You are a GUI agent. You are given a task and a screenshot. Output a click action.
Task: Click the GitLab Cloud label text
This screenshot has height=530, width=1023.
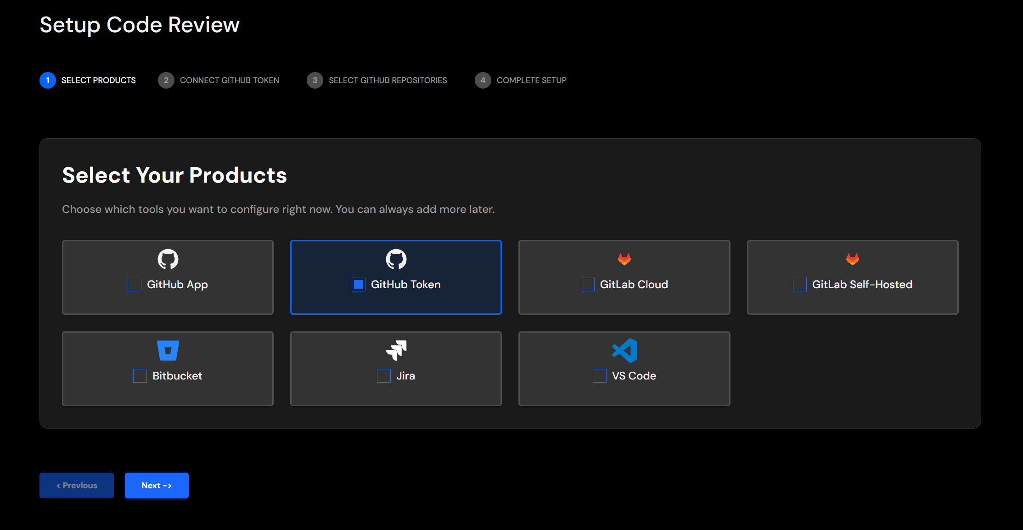click(x=634, y=285)
